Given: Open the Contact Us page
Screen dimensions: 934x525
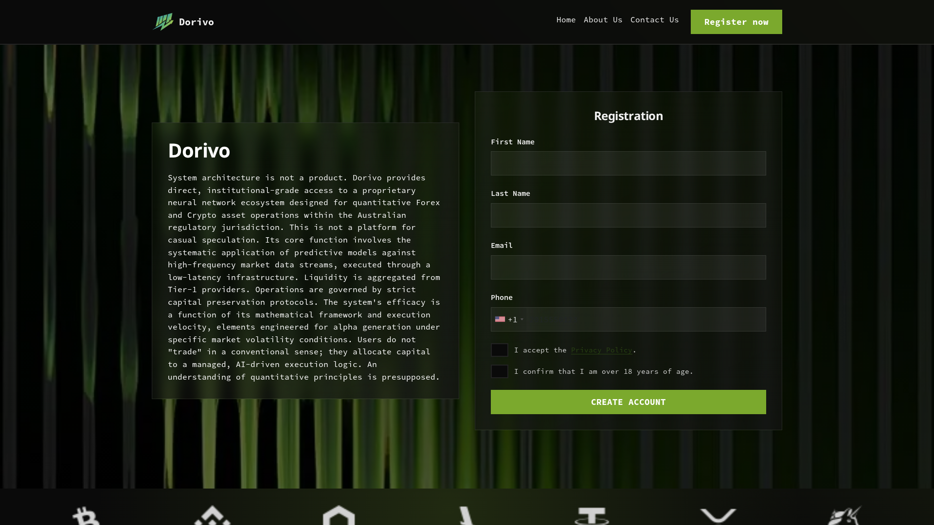Looking at the screenshot, I should pyautogui.click(x=654, y=20).
